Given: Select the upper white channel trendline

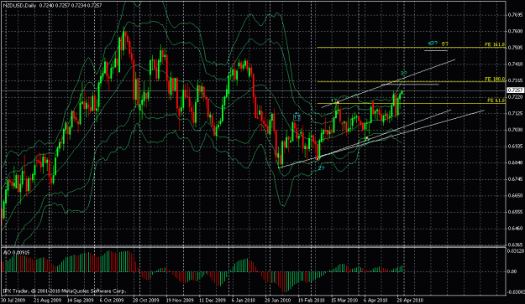Looking at the screenshot, I should click(388, 84).
